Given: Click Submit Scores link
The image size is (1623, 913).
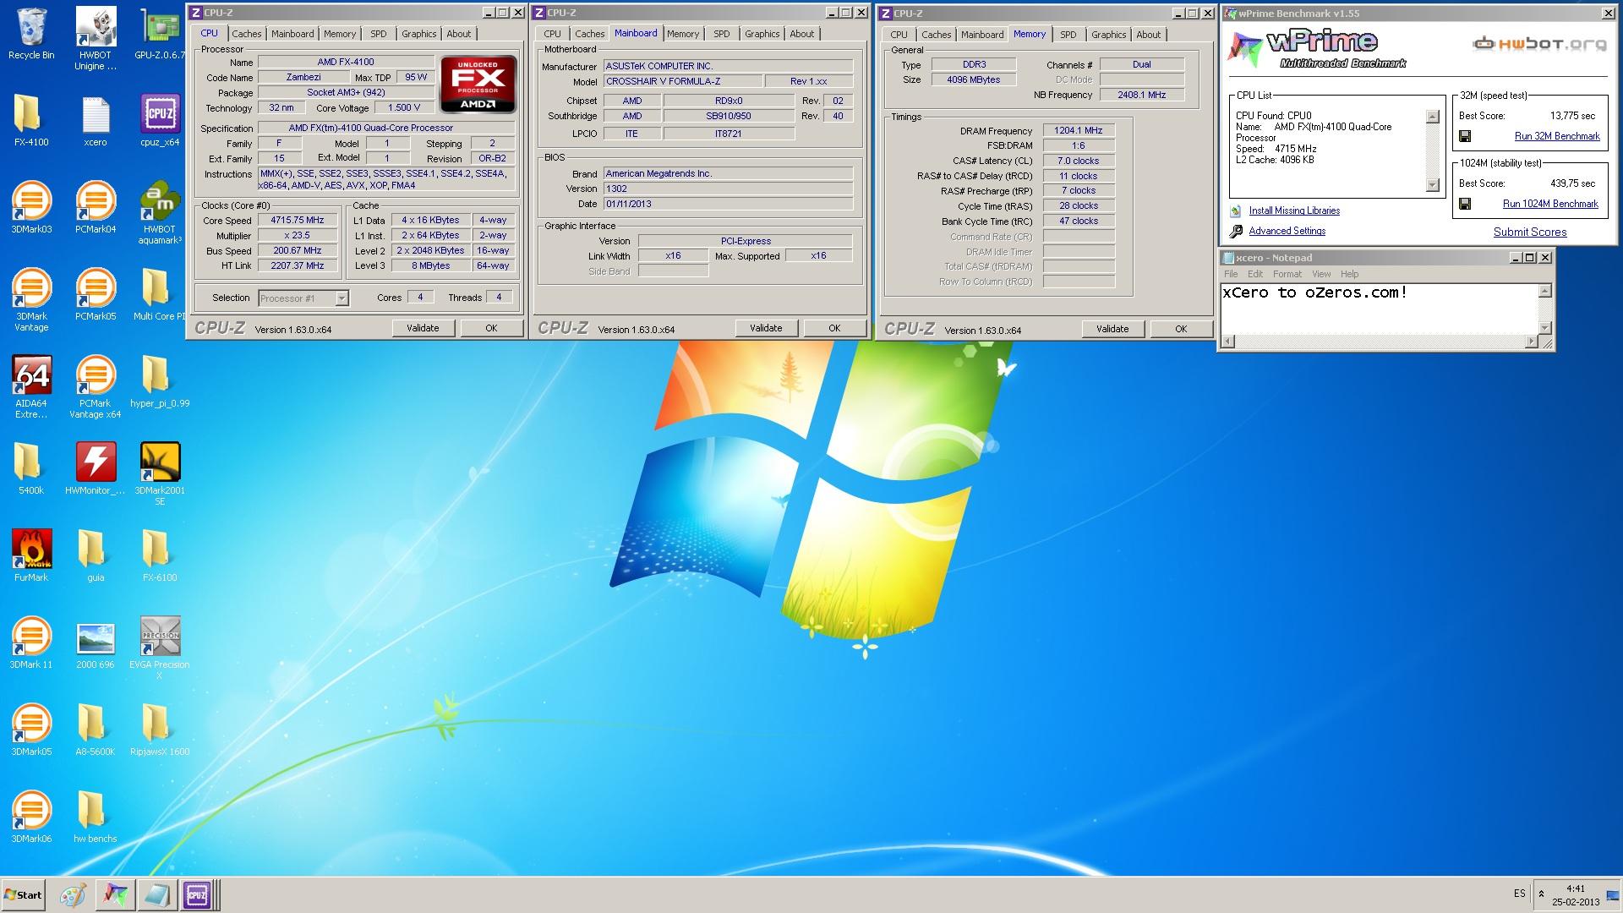Looking at the screenshot, I should (x=1530, y=232).
